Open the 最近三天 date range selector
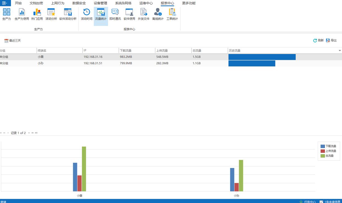Viewport: 342px width, 203px height. [13, 41]
